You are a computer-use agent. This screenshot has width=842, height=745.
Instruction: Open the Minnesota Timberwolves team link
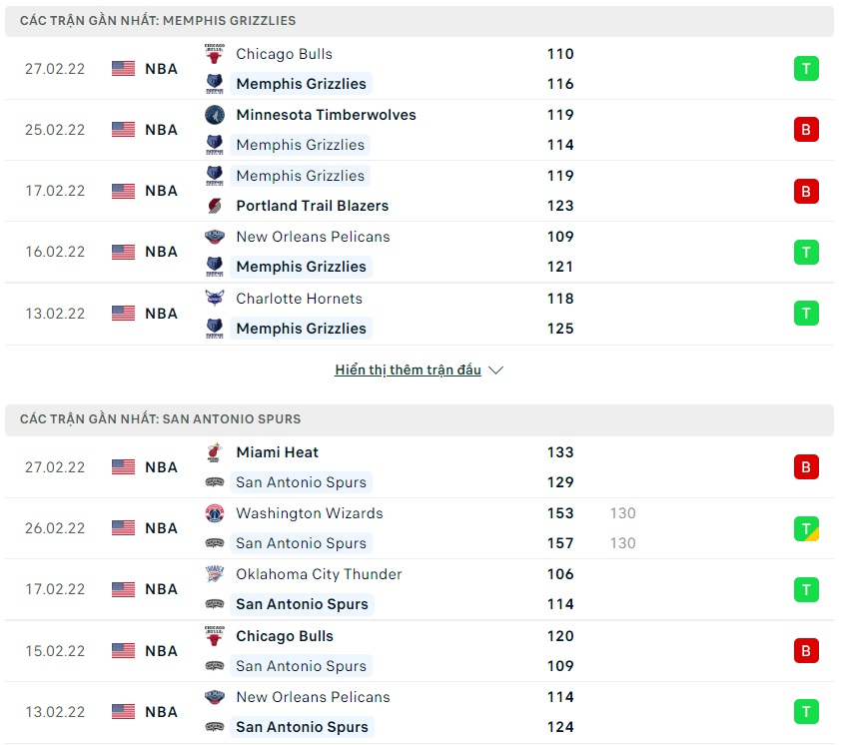(326, 115)
